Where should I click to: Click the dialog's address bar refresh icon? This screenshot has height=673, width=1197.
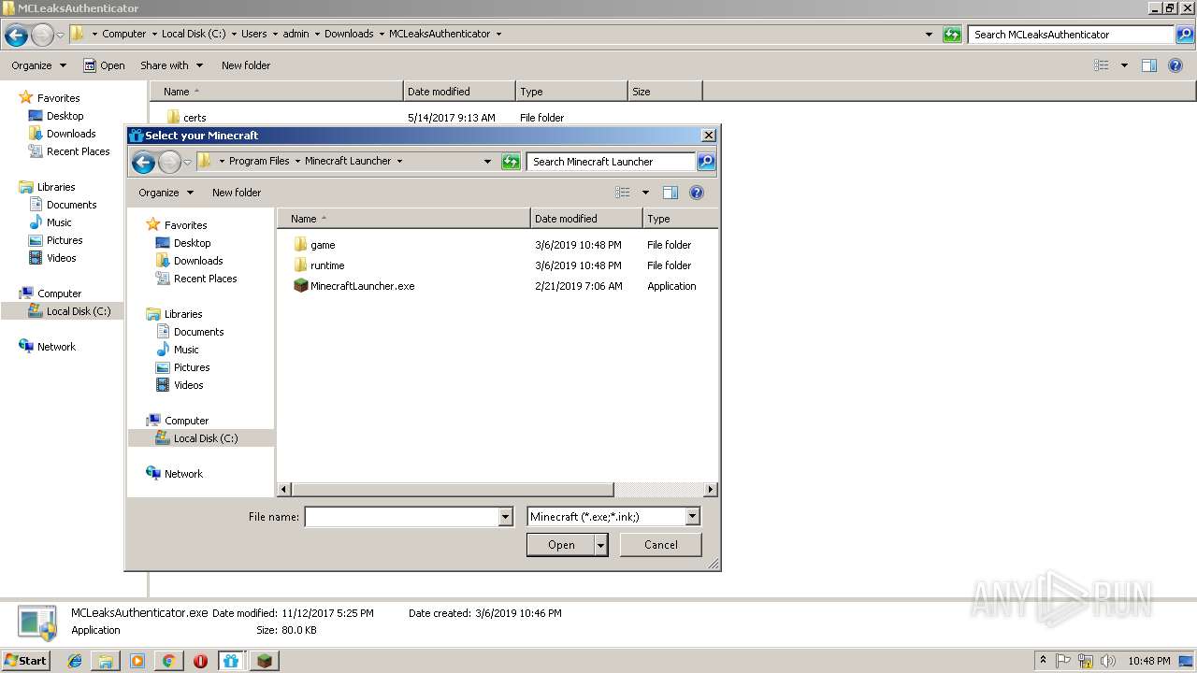coord(511,162)
